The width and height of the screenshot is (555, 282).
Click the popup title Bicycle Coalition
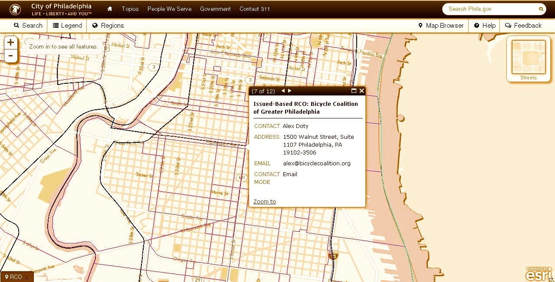coord(305,108)
